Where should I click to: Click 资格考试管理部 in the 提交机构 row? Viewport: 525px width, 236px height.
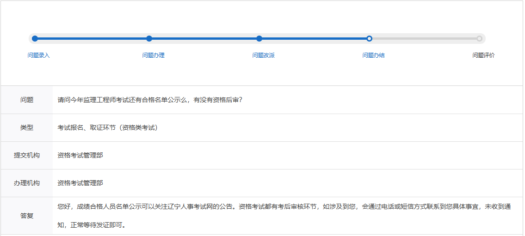click(x=80, y=156)
